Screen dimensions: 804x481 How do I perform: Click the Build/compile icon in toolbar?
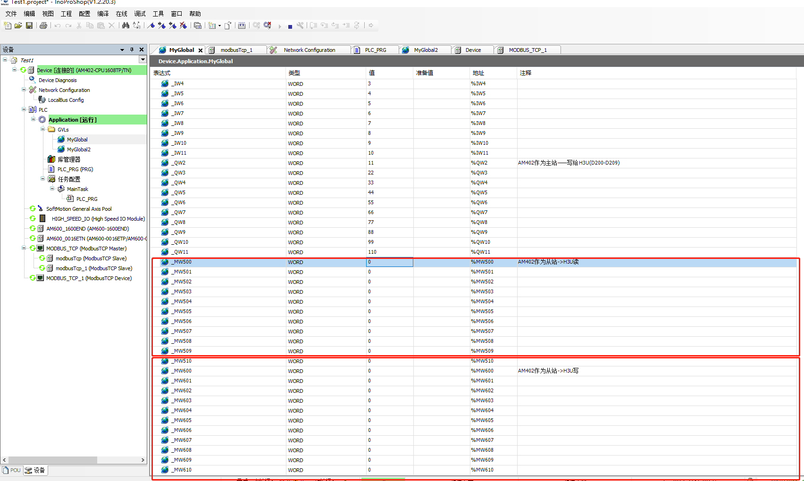(x=242, y=25)
